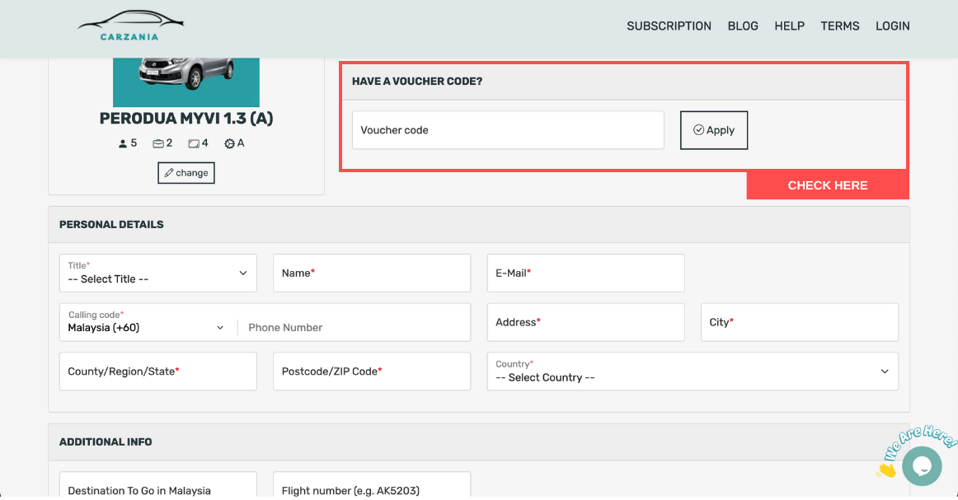This screenshot has height=500, width=958.
Task: View the TERMS page
Action: click(x=839, y=26)
